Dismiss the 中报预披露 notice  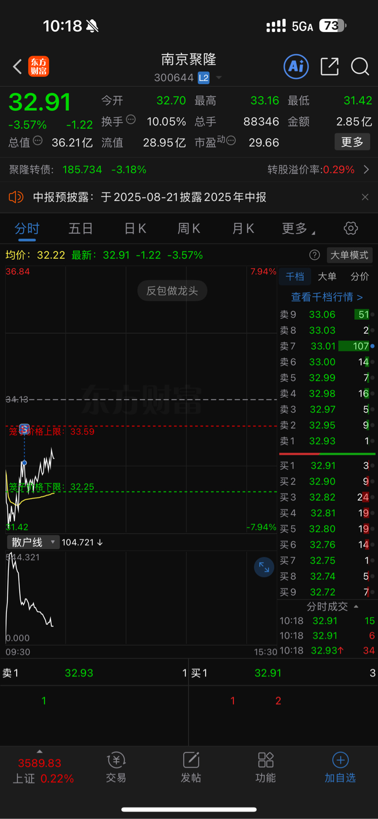pos(365,197)
